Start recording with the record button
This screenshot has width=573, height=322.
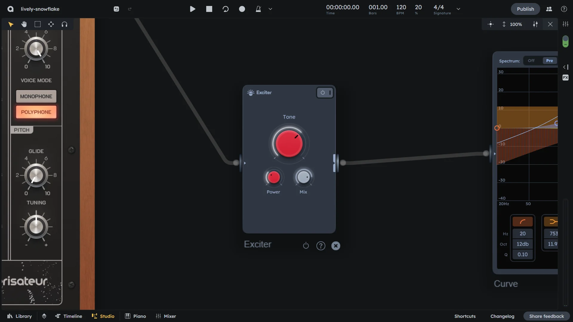(x=242, y=9)
